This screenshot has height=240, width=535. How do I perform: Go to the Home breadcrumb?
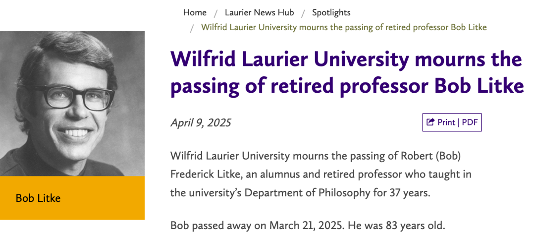pos(195,12)
